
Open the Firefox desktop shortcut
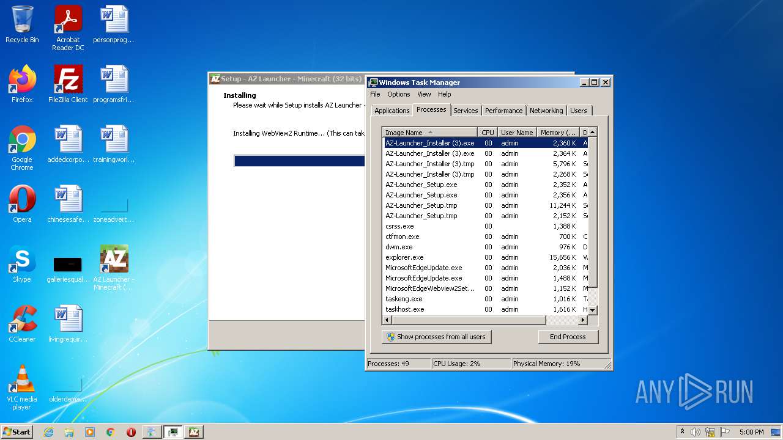pyautogui.click(x=22, y=84)
